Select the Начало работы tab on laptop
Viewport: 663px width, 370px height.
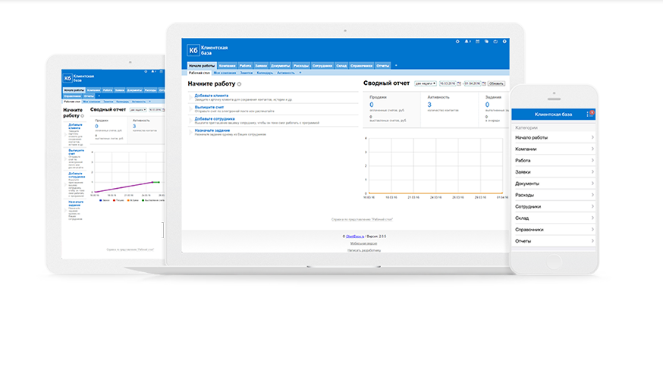coord(202,65)
